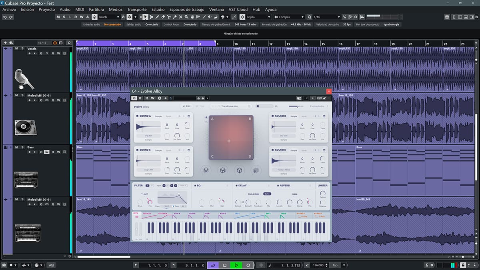480x270 pixels.
Task: Open track search magnifier in track list
Action: click(69, 43)
